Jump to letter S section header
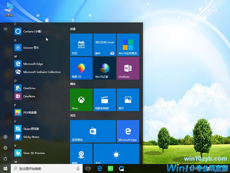 coord(15,121)
